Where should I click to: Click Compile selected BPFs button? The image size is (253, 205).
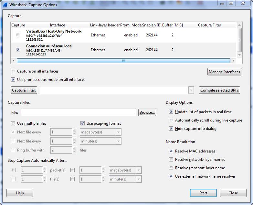tap(219, 90)
